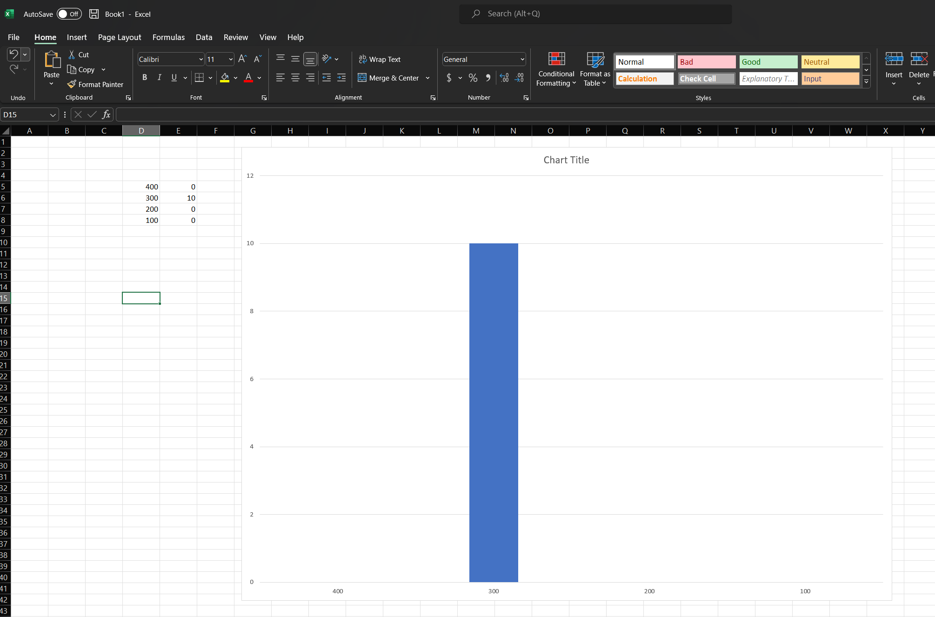Click the Insert Function fx icon
Image resolution: width=935 pixels, height=617 pixels.
106,114
